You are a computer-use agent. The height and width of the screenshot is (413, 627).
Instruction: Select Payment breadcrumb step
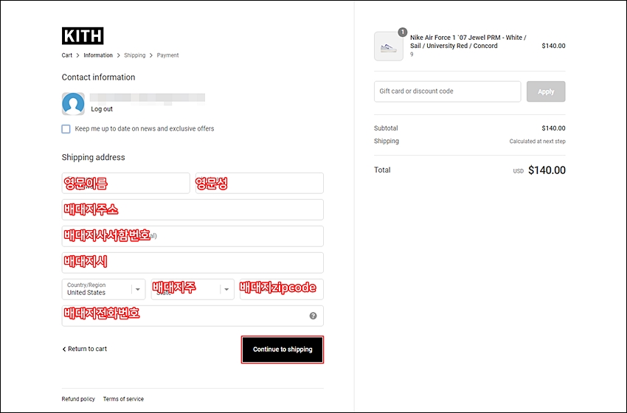click(x=167, y=55)
